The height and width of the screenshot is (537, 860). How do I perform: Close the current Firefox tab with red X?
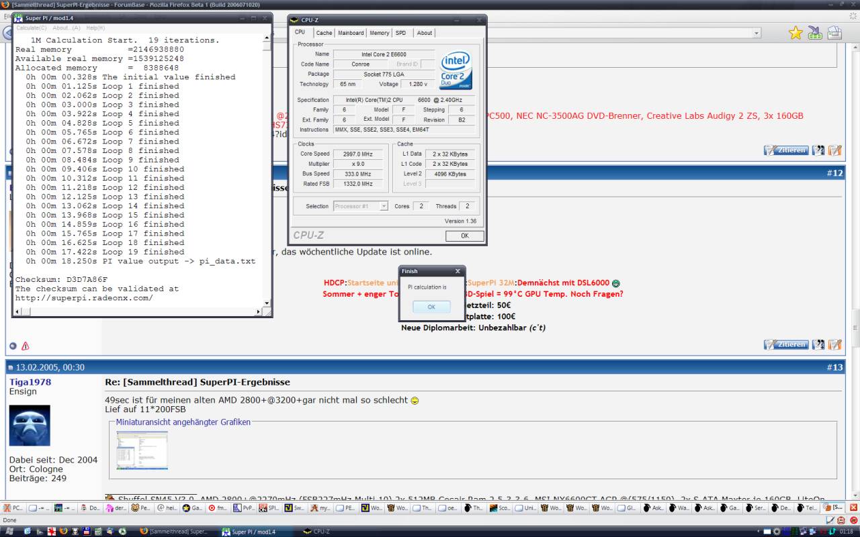(x=853, y=508)
